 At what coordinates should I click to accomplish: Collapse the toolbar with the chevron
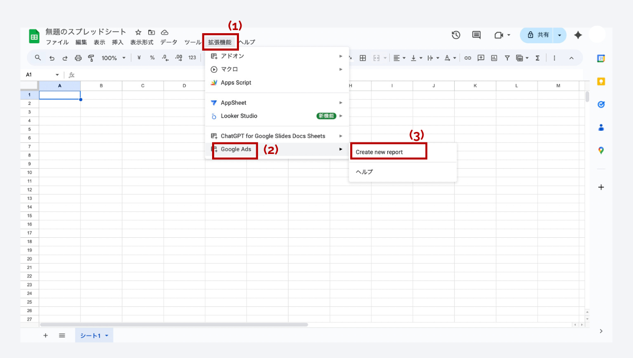pos(571,58)
